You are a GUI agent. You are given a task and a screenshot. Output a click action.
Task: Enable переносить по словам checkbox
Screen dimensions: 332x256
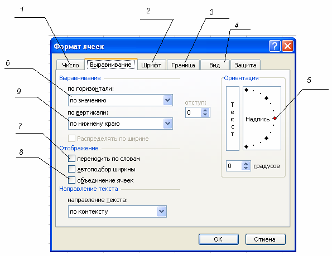tap(71, 159)
